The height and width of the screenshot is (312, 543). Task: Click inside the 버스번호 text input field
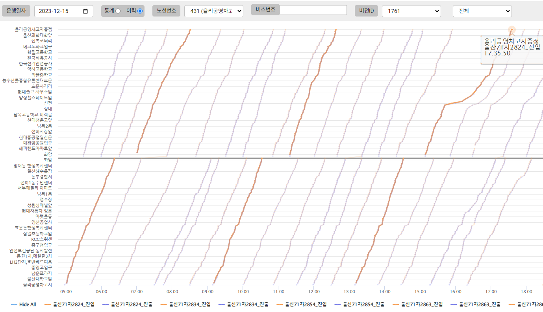(x=313, y=10)
